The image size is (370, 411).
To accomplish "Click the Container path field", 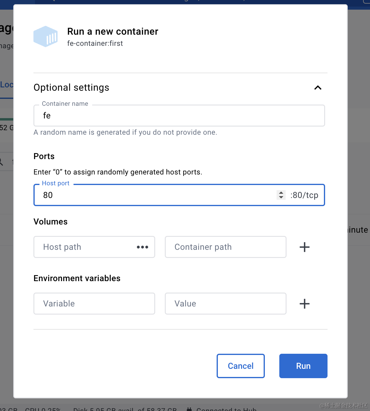I will [225, 247].
